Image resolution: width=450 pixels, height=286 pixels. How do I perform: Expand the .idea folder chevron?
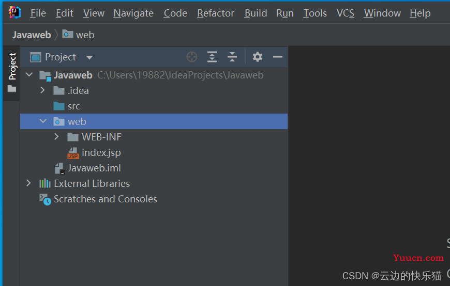coord(42,90)
